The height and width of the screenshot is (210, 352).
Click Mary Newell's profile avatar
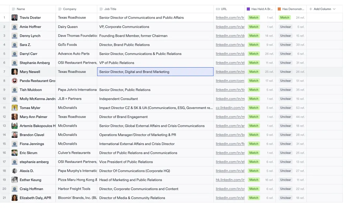click(x=15, y=72)
